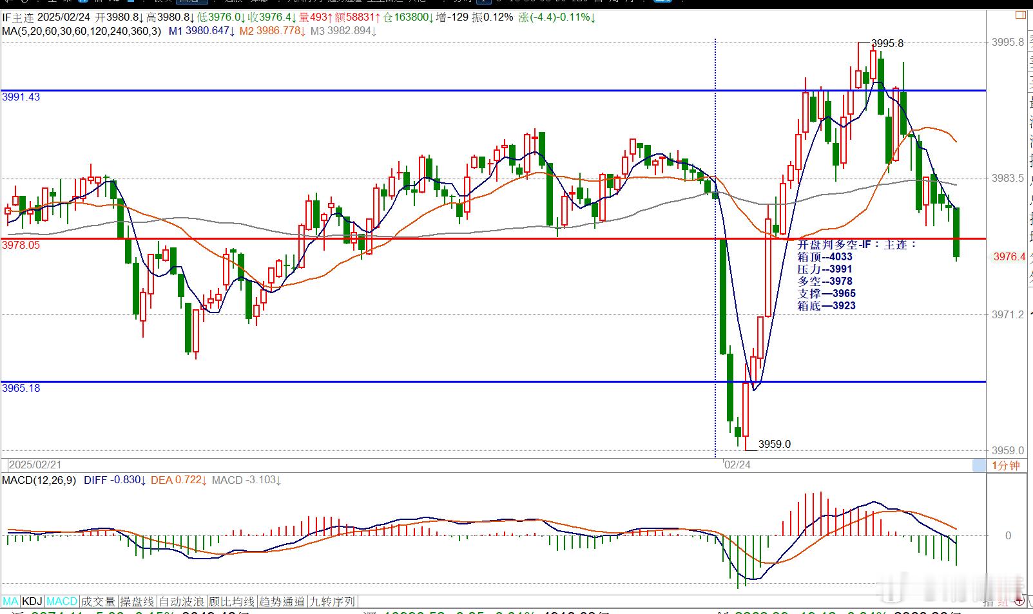This screenshot has height=614, width=1033.
Task: Click the 3959.0 low price marker
Action: tap(775, 444)
